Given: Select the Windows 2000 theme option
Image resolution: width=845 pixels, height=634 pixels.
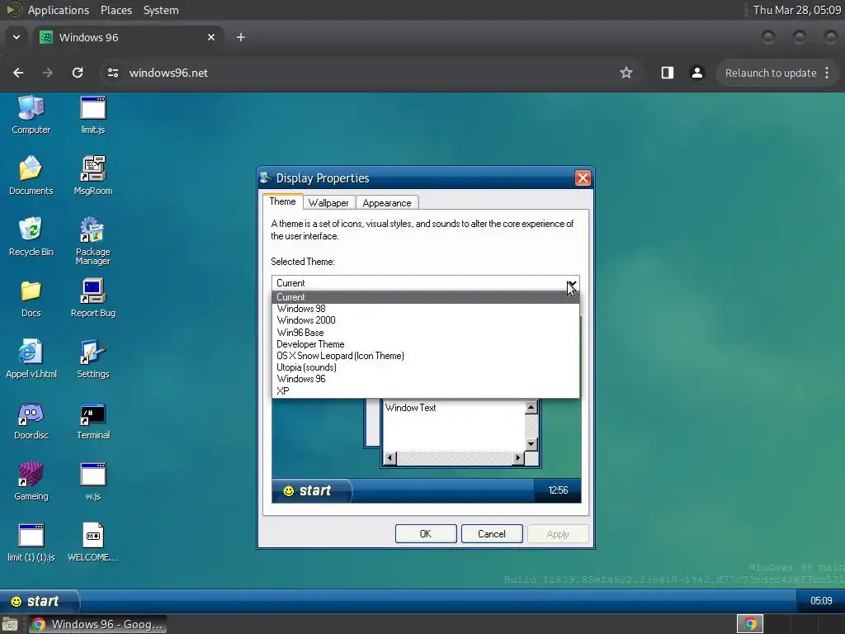Looking at the screenshot, I should coord(426,320).
